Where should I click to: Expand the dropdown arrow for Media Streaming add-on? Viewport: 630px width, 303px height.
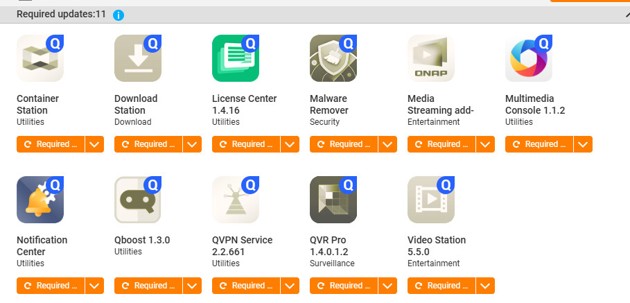point(485,144)
